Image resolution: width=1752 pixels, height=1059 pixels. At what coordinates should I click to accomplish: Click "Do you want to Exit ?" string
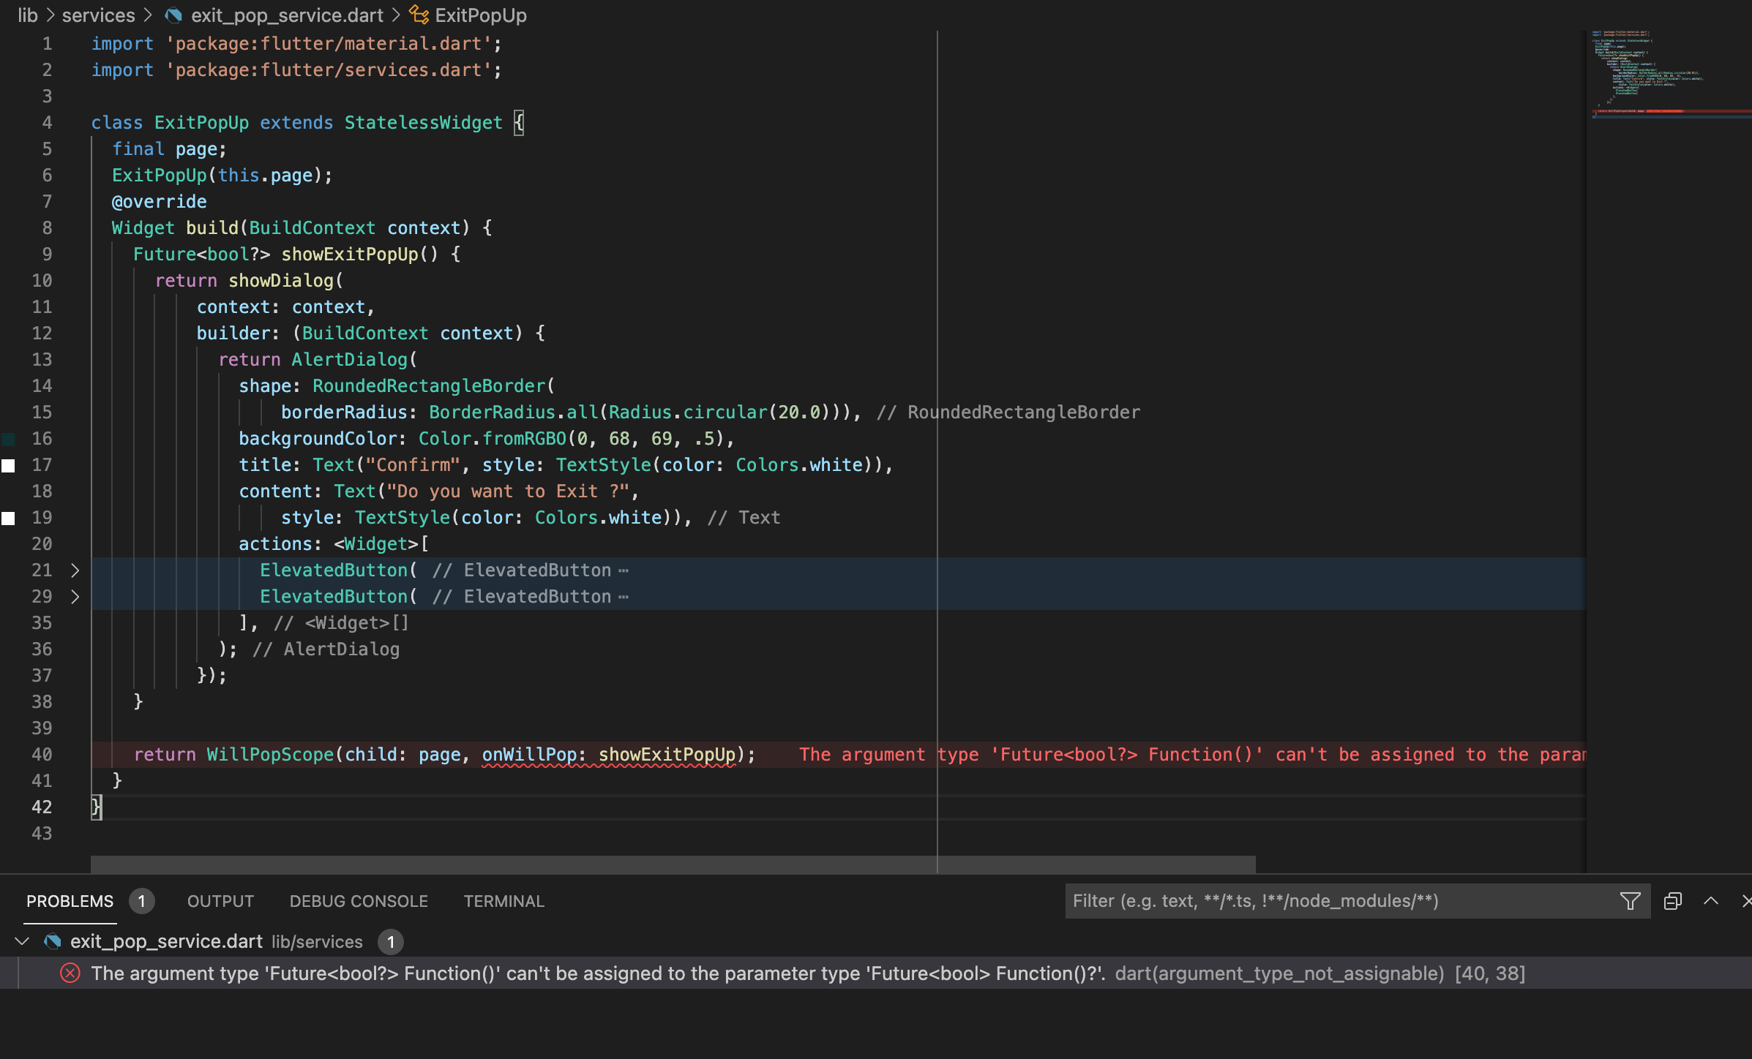pos(508,491)
